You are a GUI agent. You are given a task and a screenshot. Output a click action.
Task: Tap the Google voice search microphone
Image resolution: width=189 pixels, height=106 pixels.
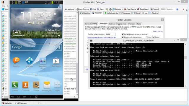click(x=59, y=47)
